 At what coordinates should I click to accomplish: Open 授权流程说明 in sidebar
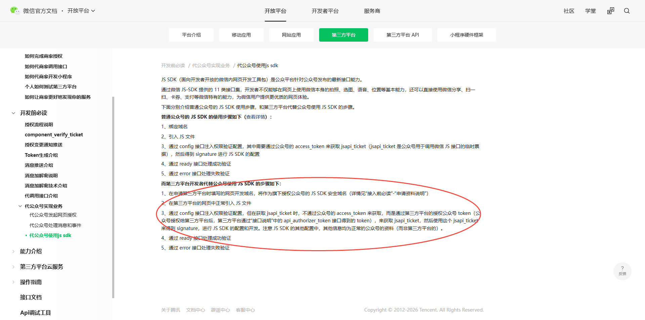(x=39, y=125)
